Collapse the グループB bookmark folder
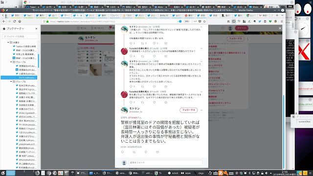This screenshot has width=313, height=176. tap(11, 82)
